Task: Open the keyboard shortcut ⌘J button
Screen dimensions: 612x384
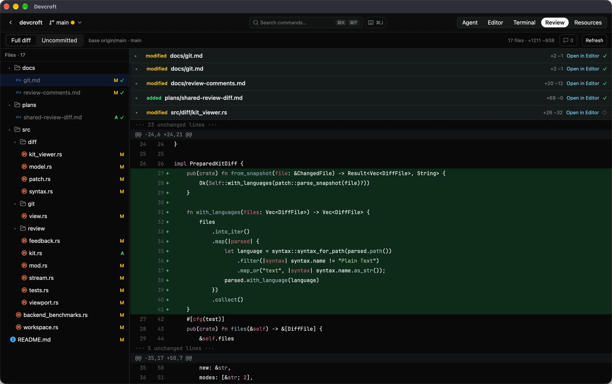Action: pyautogui.click(x=375, y=22)
